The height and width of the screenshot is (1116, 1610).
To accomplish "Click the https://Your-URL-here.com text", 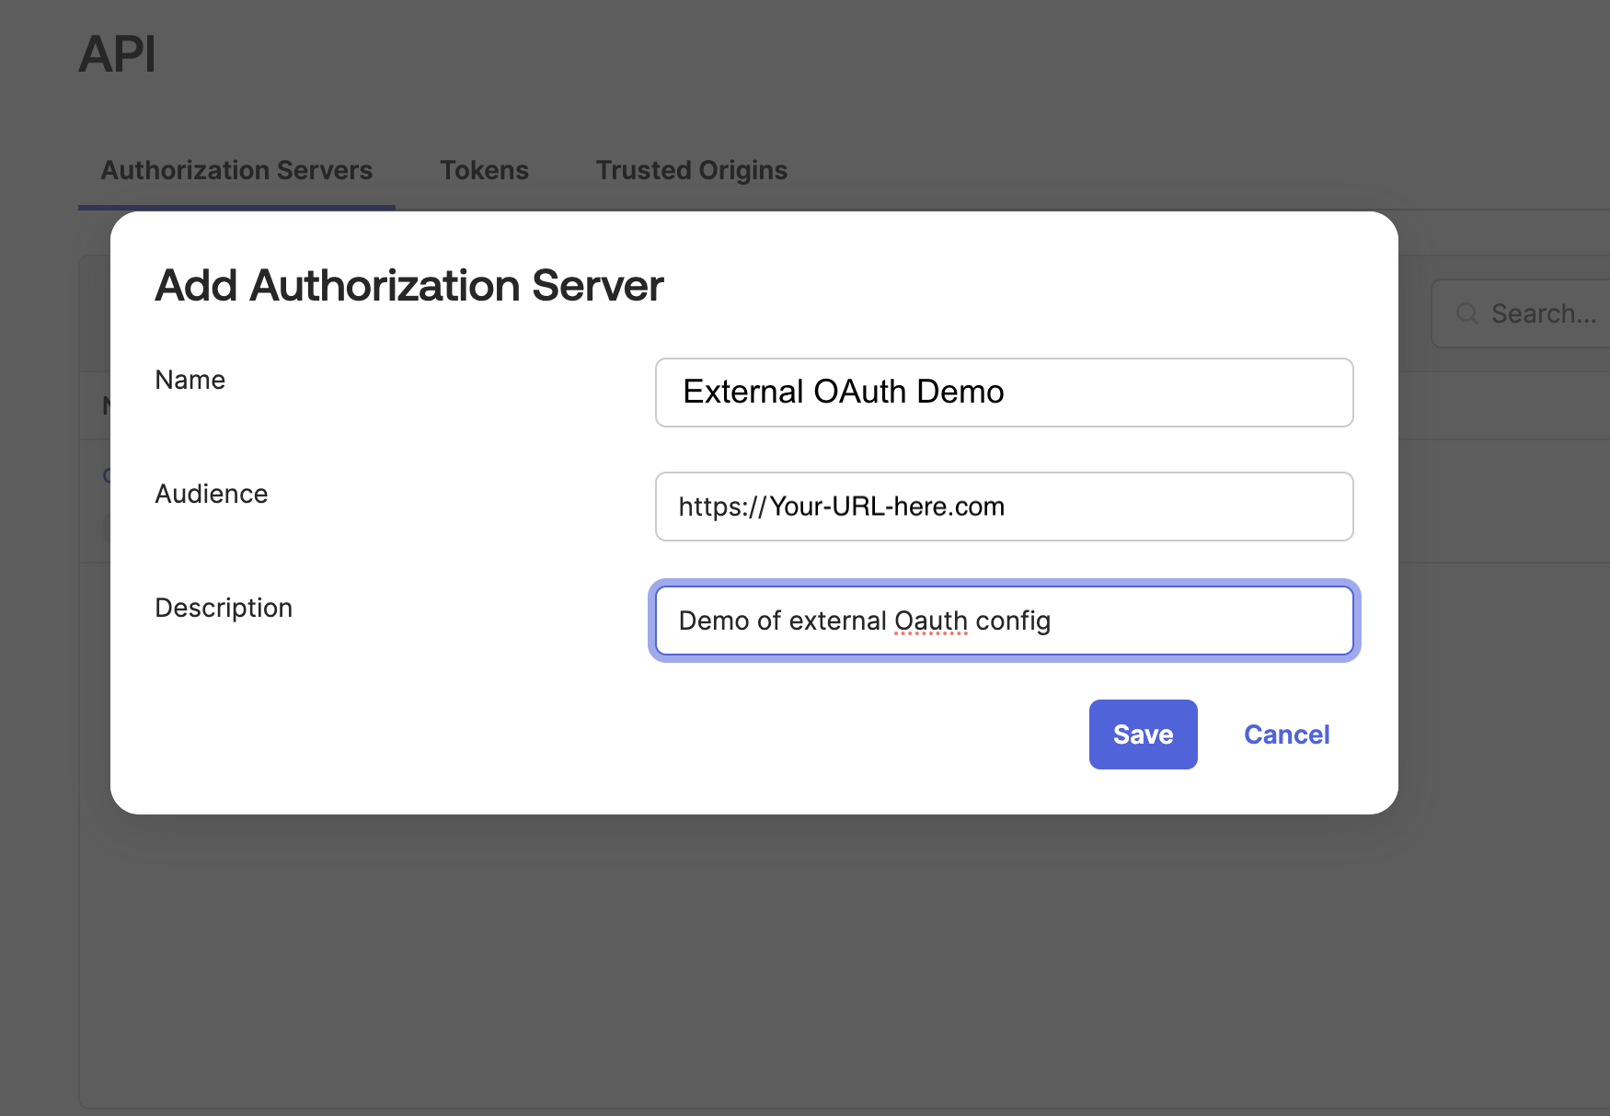I will pos(842,507).
